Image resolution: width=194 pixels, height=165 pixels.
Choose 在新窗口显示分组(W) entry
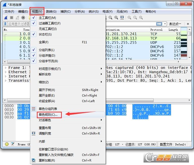point(68,149)
